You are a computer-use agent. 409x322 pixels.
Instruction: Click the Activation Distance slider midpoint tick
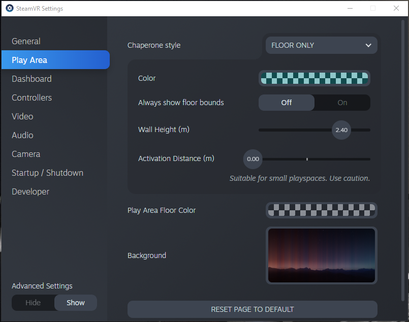(x=307, y=159)
